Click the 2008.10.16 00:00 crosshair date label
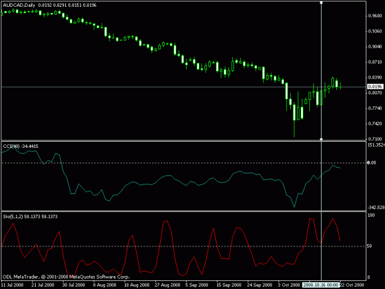 coord(321,285)
